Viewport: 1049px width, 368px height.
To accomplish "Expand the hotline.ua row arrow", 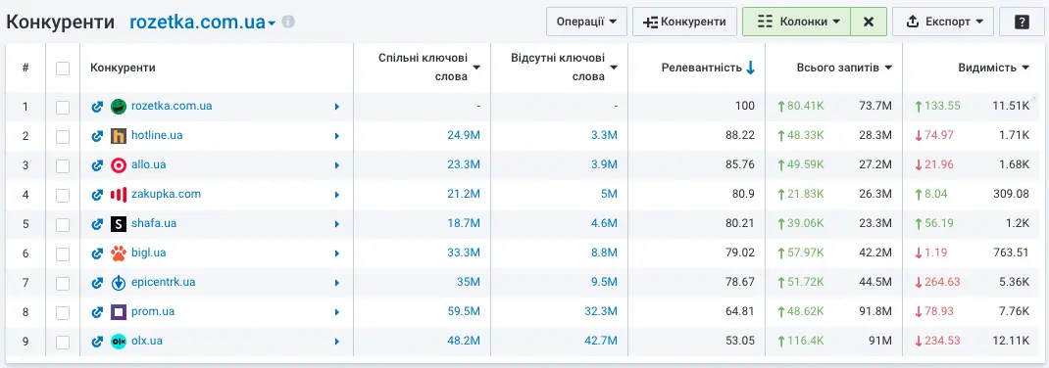I will (337, 136).
